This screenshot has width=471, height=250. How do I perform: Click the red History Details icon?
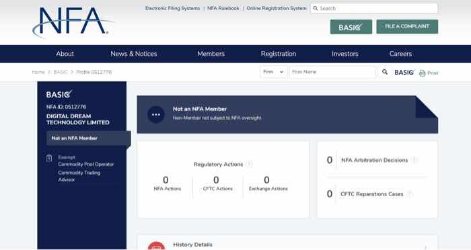156,246
